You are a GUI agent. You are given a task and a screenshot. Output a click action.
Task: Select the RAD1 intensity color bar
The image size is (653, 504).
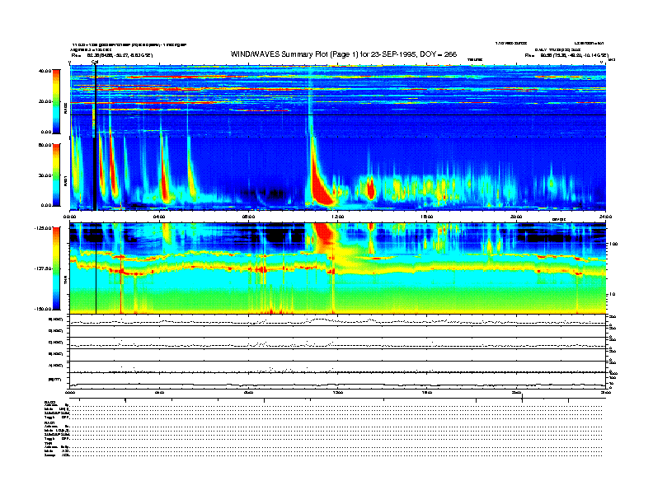pyautogui.click(x=56, y=175)
